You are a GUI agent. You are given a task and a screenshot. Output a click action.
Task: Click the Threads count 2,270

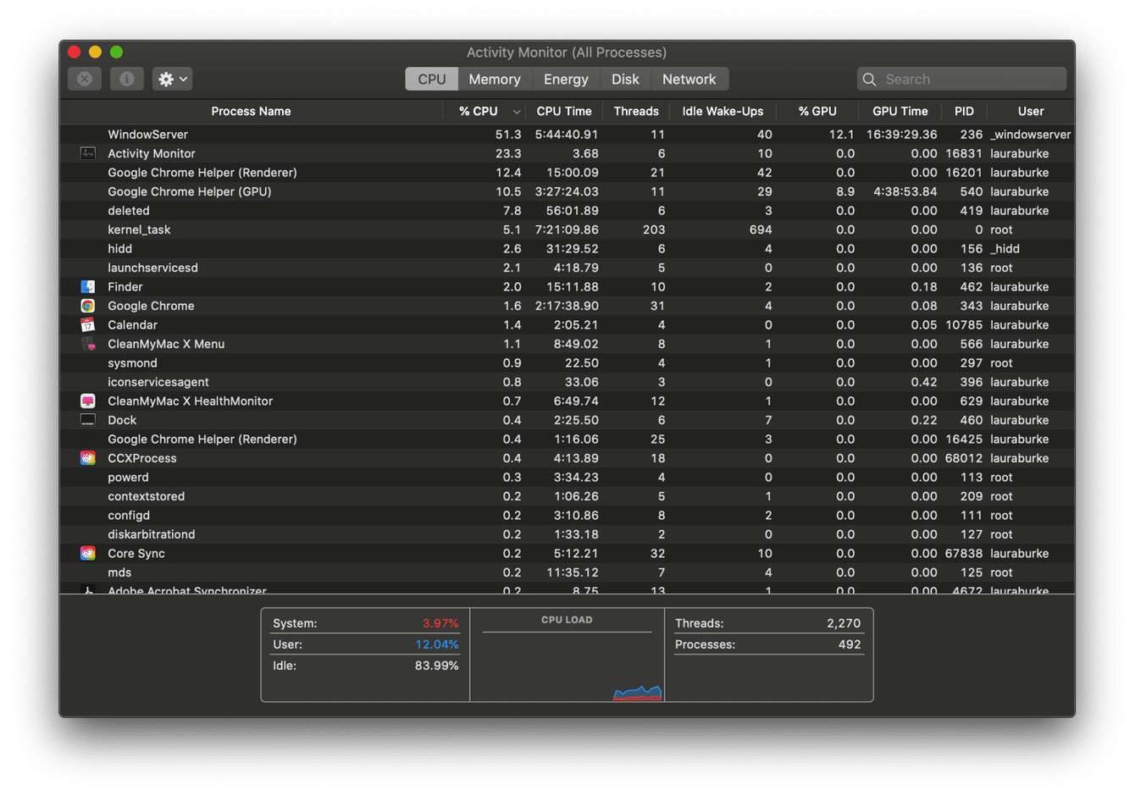pos(844,623)
